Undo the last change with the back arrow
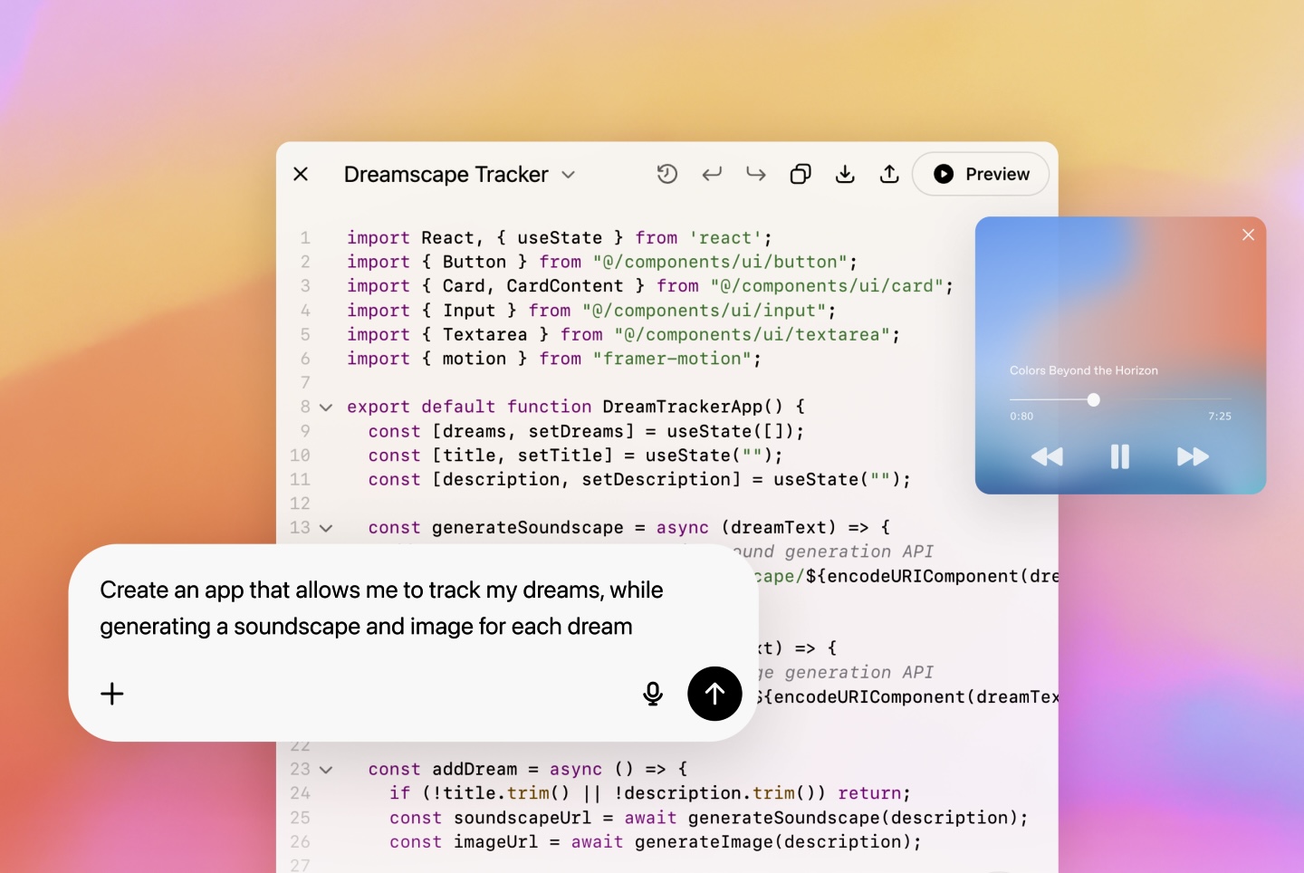The width and height of the screenshot is (1304, 873). 712,174
